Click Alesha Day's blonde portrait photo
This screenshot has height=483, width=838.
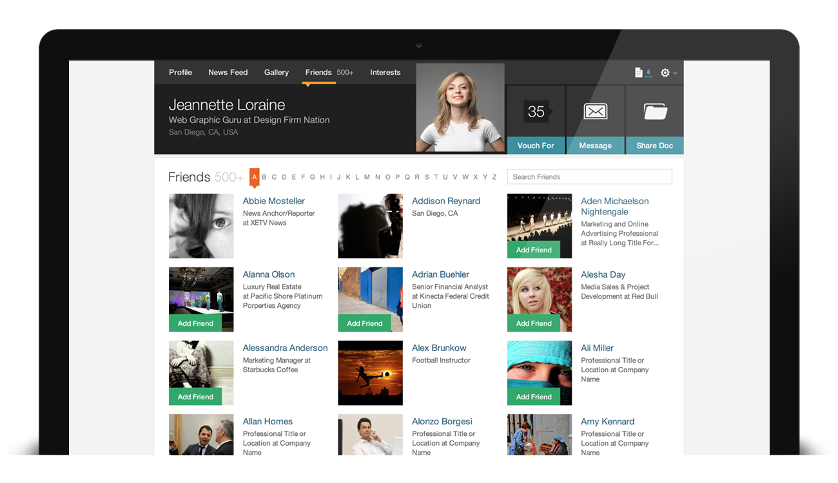(x=540, y=291)
